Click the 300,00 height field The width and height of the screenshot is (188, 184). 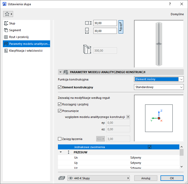[x=105, y=51]
